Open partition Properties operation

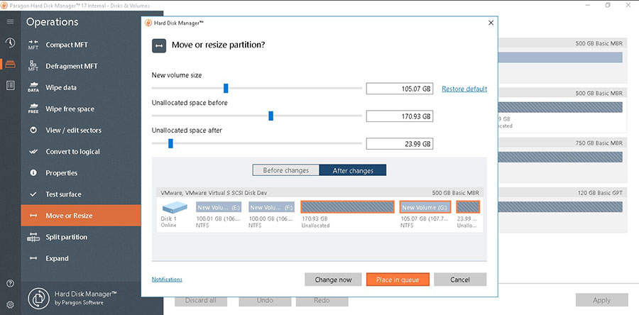click(x=81, y=173)
